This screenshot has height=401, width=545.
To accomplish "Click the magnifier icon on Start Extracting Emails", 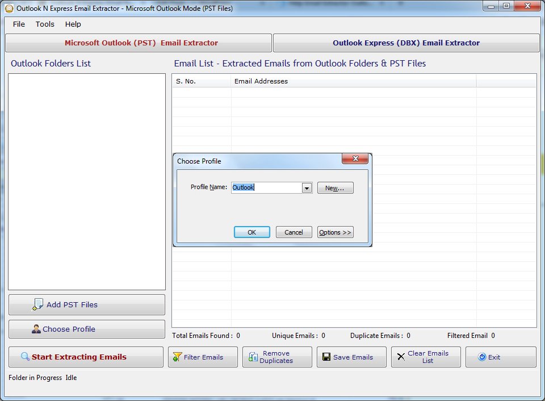I will 25,357.
